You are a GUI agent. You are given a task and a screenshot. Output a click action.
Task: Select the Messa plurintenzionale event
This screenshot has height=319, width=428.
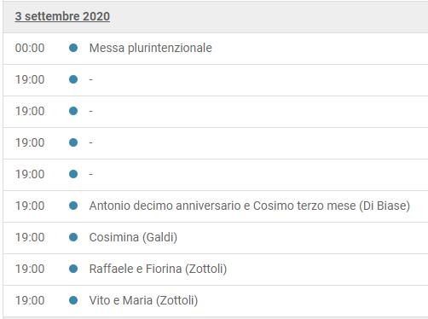tap(151, 48)
